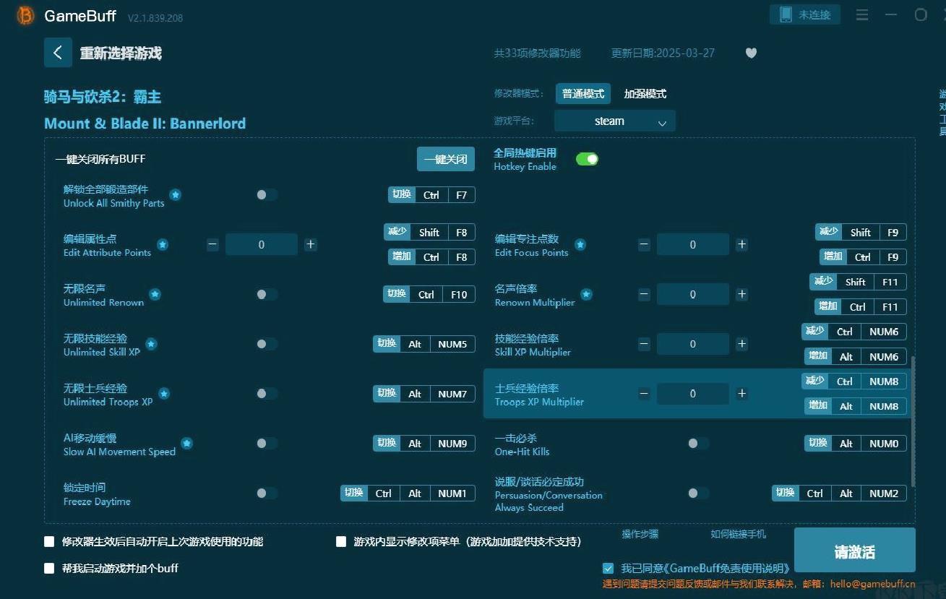Screen dimensions: 946x599
Task: Select 加强模式 enhanced mode tab
Action: (645, 94)
